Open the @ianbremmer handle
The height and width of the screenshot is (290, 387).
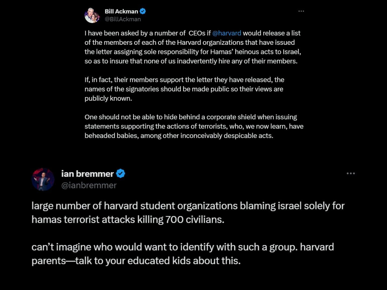[89, 185]
